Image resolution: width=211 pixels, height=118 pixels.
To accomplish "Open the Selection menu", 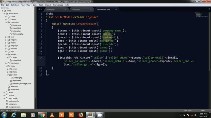I will [15, 5].
